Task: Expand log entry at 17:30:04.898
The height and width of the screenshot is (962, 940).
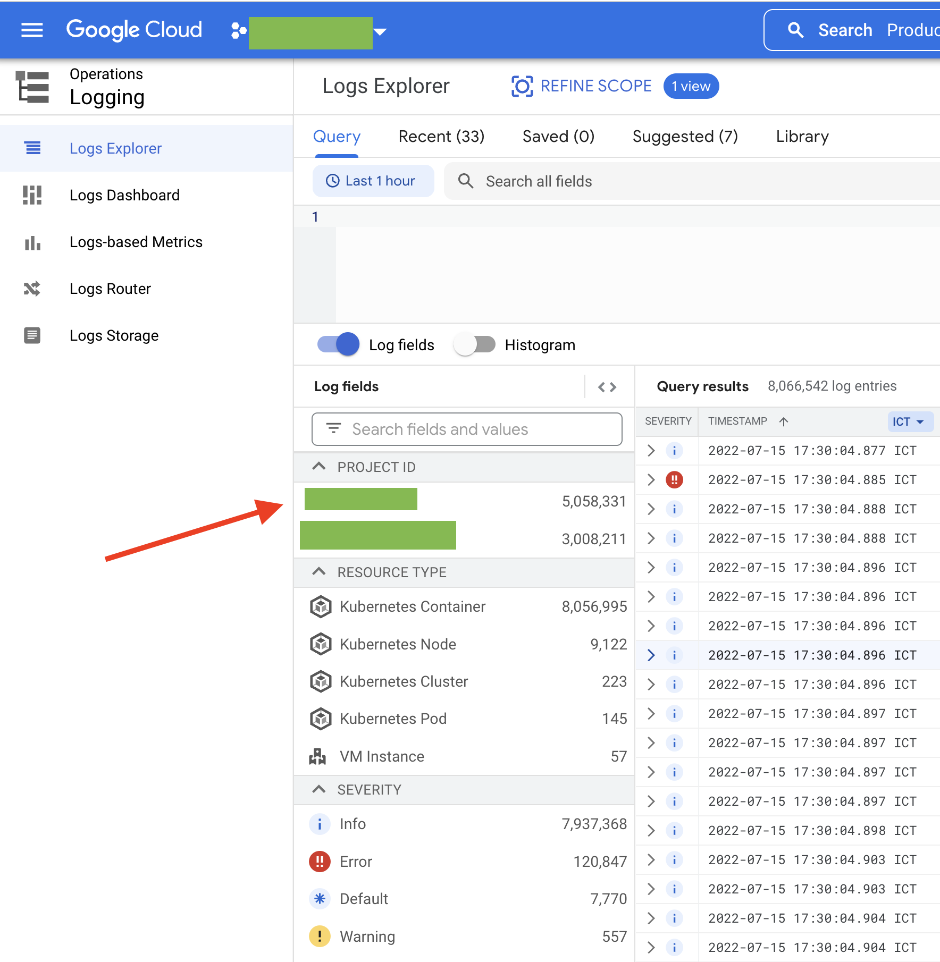Action: 651,830
